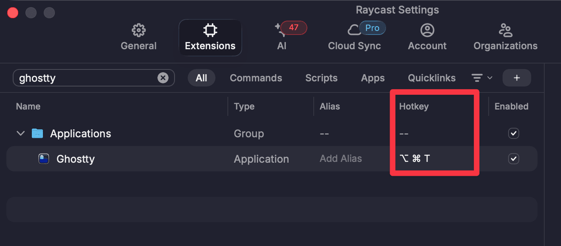Click the Applications folder icon

(x=37, y=133)
